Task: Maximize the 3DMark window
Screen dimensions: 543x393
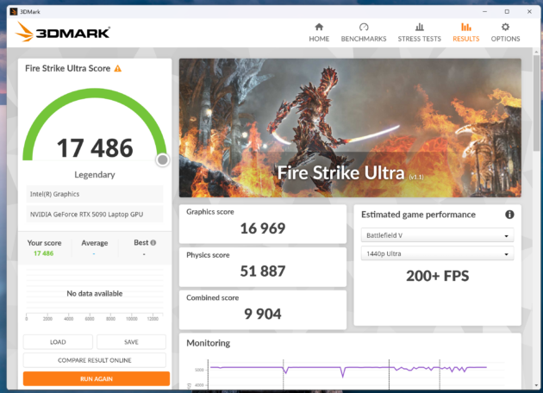Action: coord(507,11)
